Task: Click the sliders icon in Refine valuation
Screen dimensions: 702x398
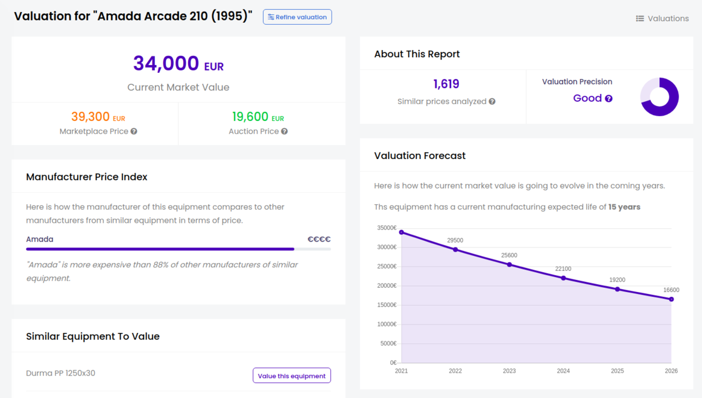Action: pos(271,17)
